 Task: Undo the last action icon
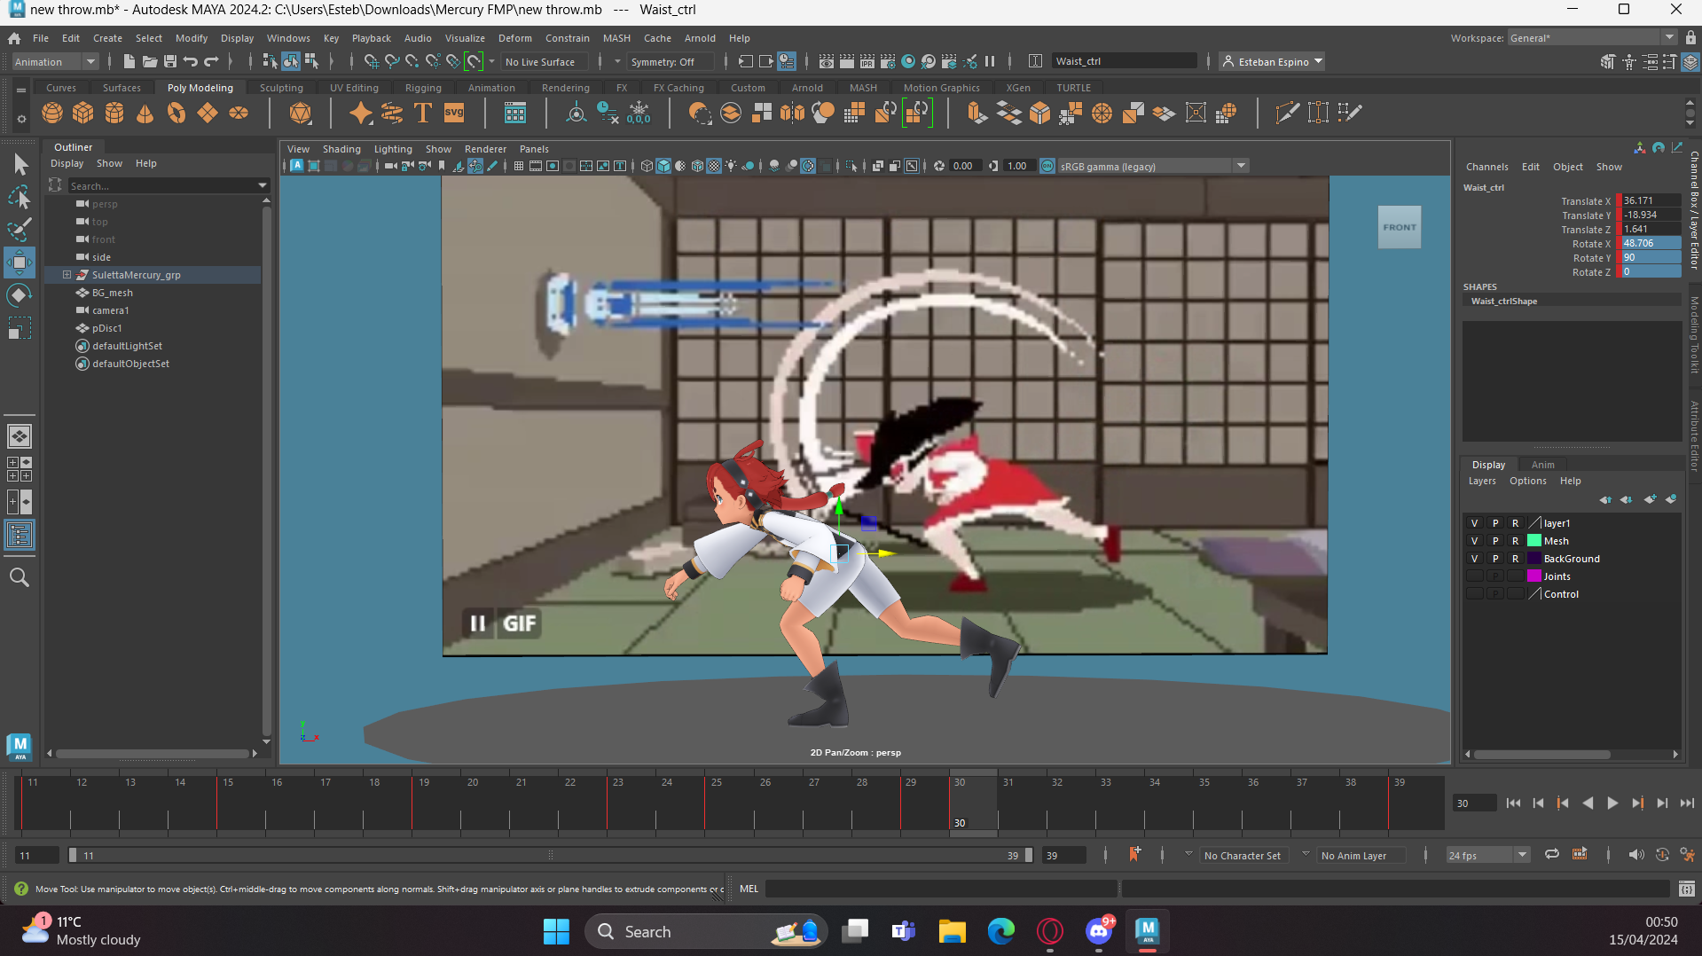pyautogui.click(x=190, y=61)
